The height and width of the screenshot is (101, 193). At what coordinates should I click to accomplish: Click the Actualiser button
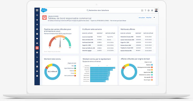coord(142,18)
